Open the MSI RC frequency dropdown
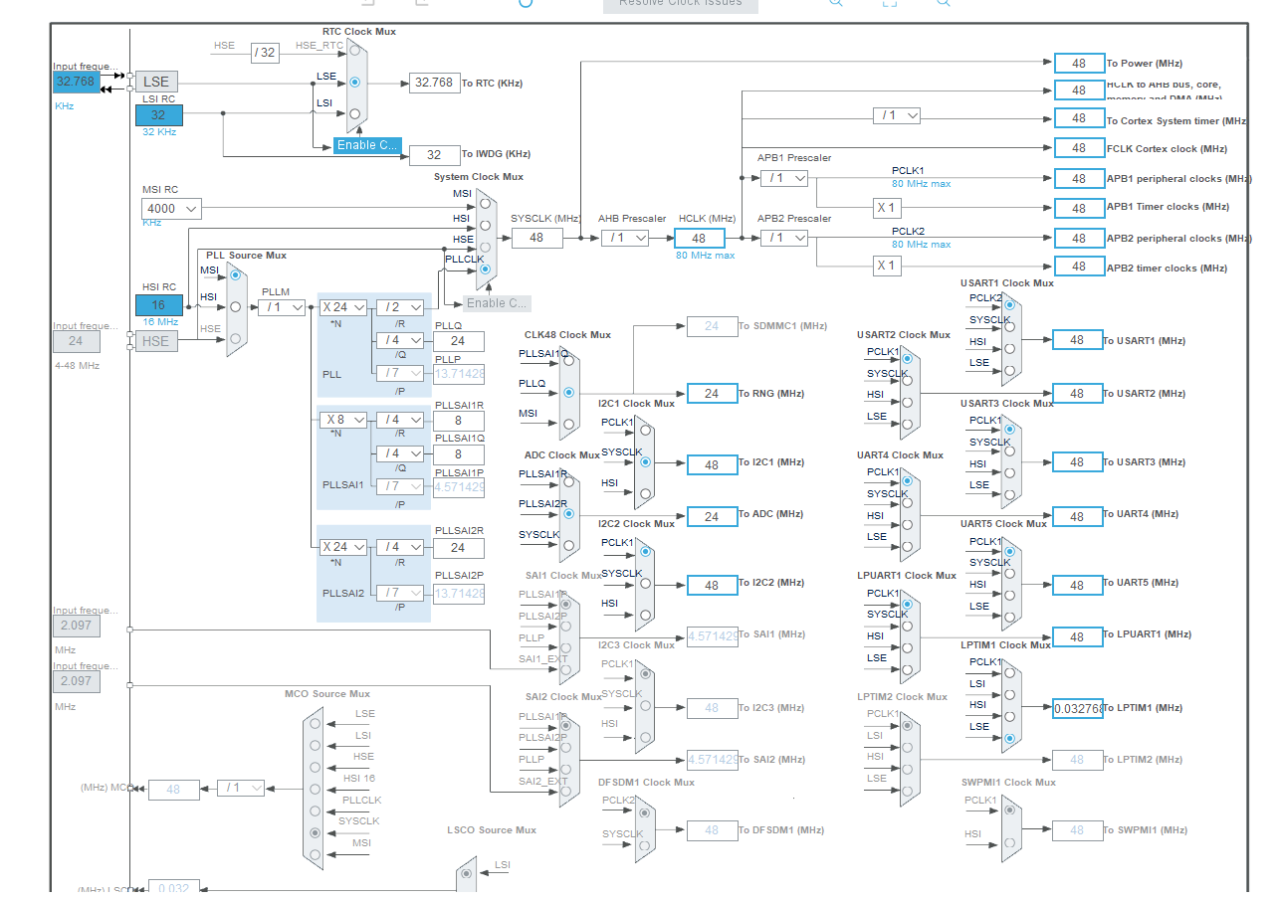 point(170,209)
